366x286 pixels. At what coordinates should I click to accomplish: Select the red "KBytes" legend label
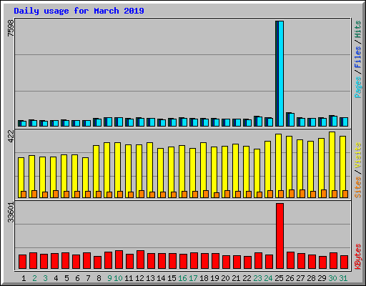(358, 257)
